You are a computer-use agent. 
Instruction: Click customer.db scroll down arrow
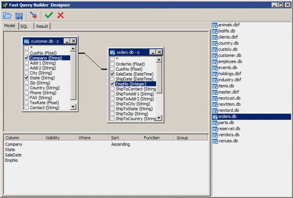[73, 107]
